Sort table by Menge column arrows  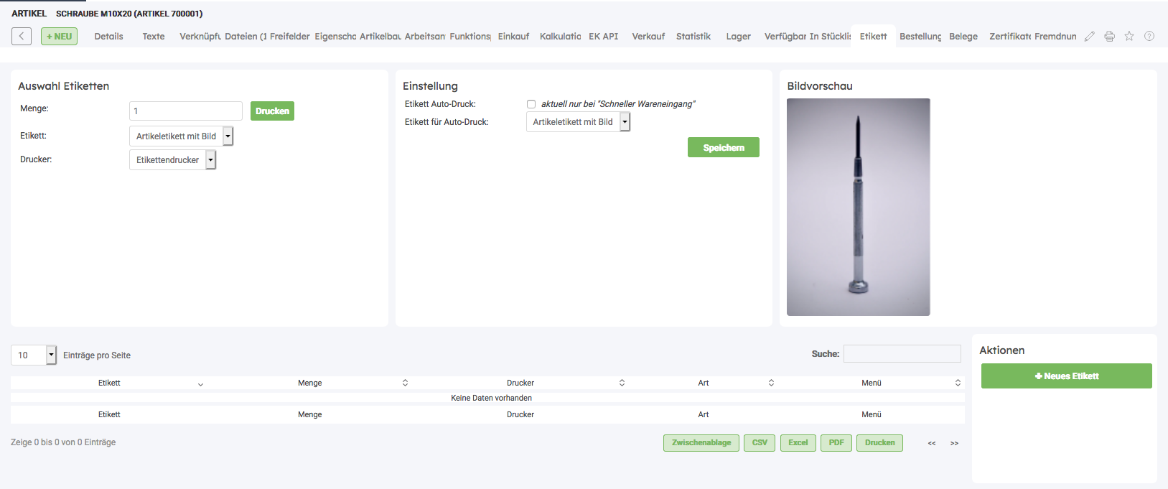tap(405, 383)
